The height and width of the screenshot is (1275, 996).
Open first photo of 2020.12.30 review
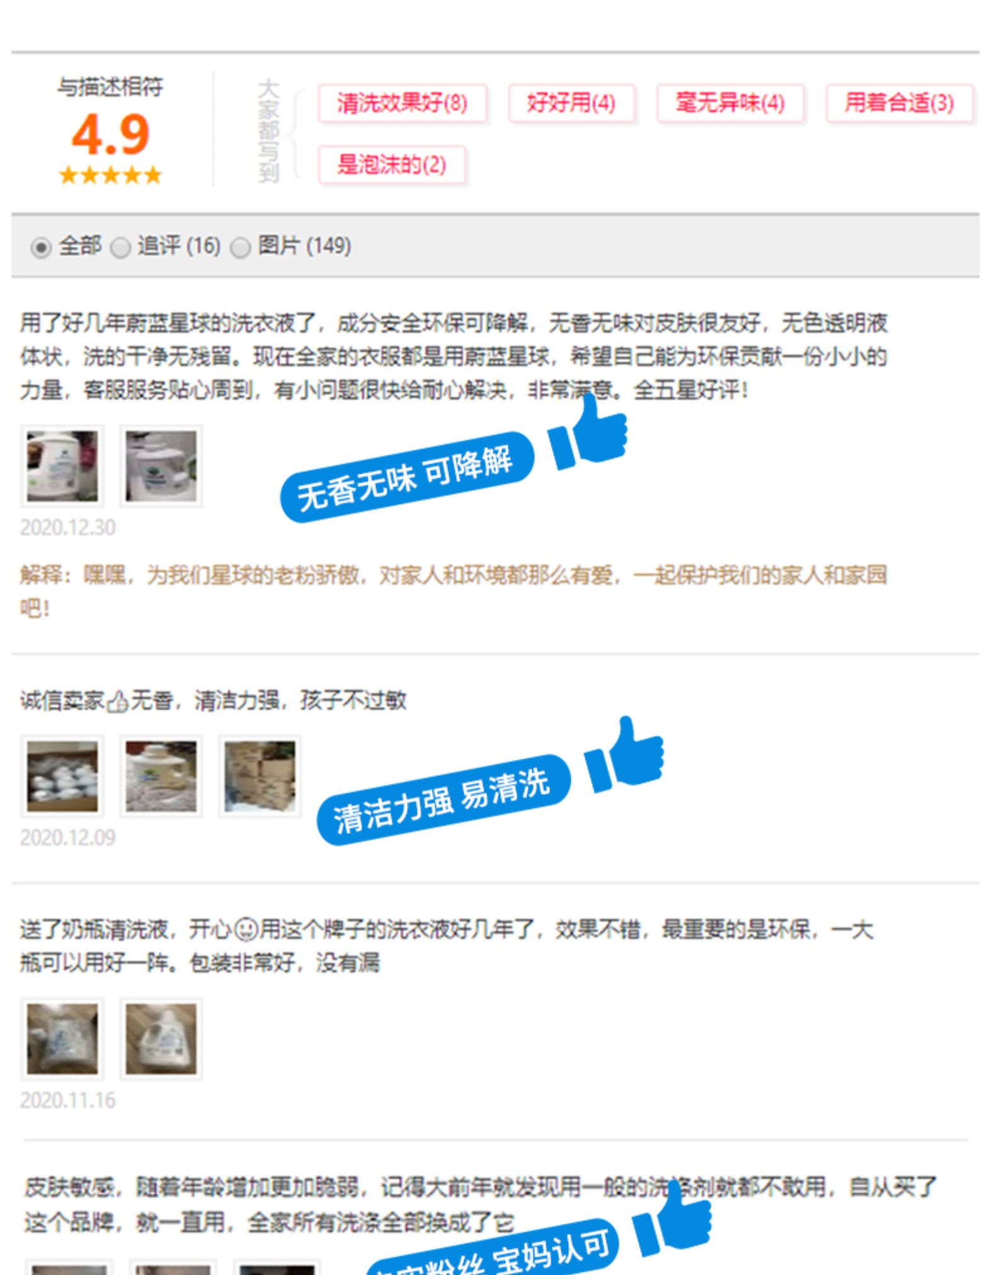(62, 466)
